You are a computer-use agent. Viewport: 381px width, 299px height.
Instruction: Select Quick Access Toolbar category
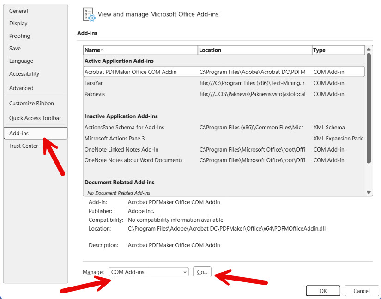click(x=35, y=118)
